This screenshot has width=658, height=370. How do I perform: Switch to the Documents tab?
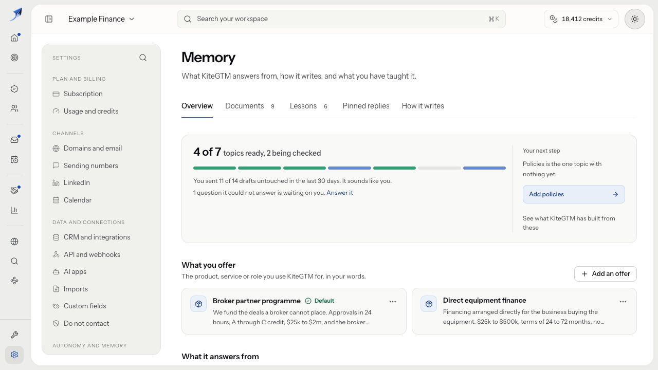pyautogui.click(x=250, y=106)
